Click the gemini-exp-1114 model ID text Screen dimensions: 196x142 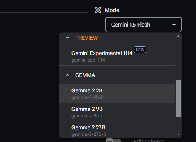pyautogui.click(x=88, y=60)
